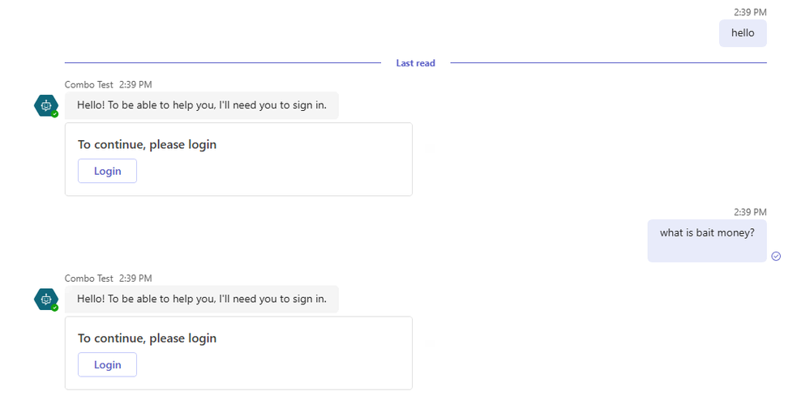Click the timestamp beside the last Combo Test name

[135, 279]
